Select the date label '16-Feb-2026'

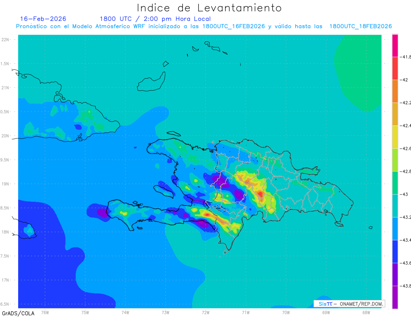[x=43, y=19]
